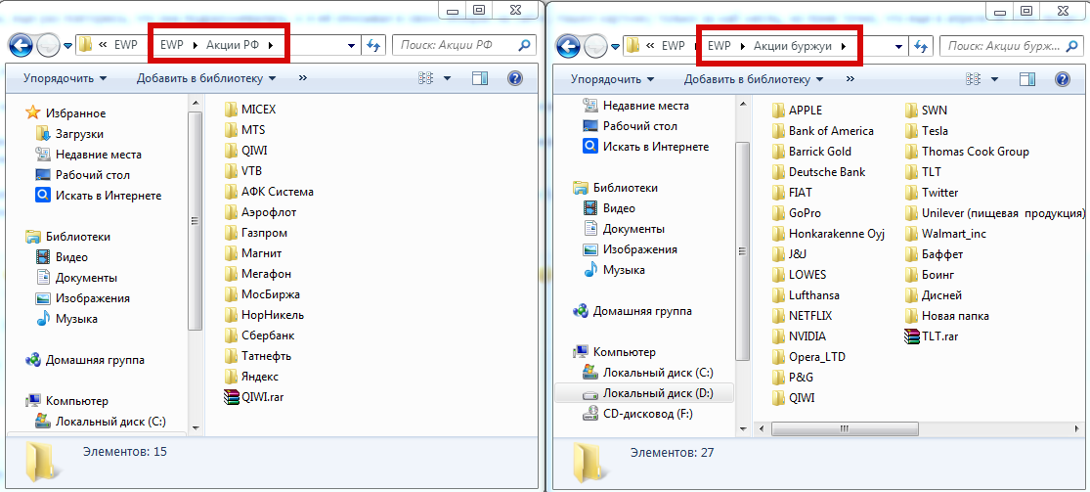Image resolution: width=1090 pixels, height=492 pixels.
Task: Show more toolbar commands in left window
Action: coord(302,78)
